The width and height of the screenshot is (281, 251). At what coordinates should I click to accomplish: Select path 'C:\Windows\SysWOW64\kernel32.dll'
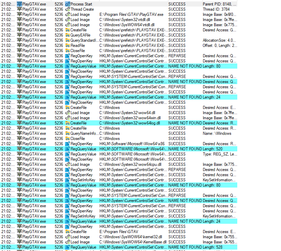coord(131,237)
